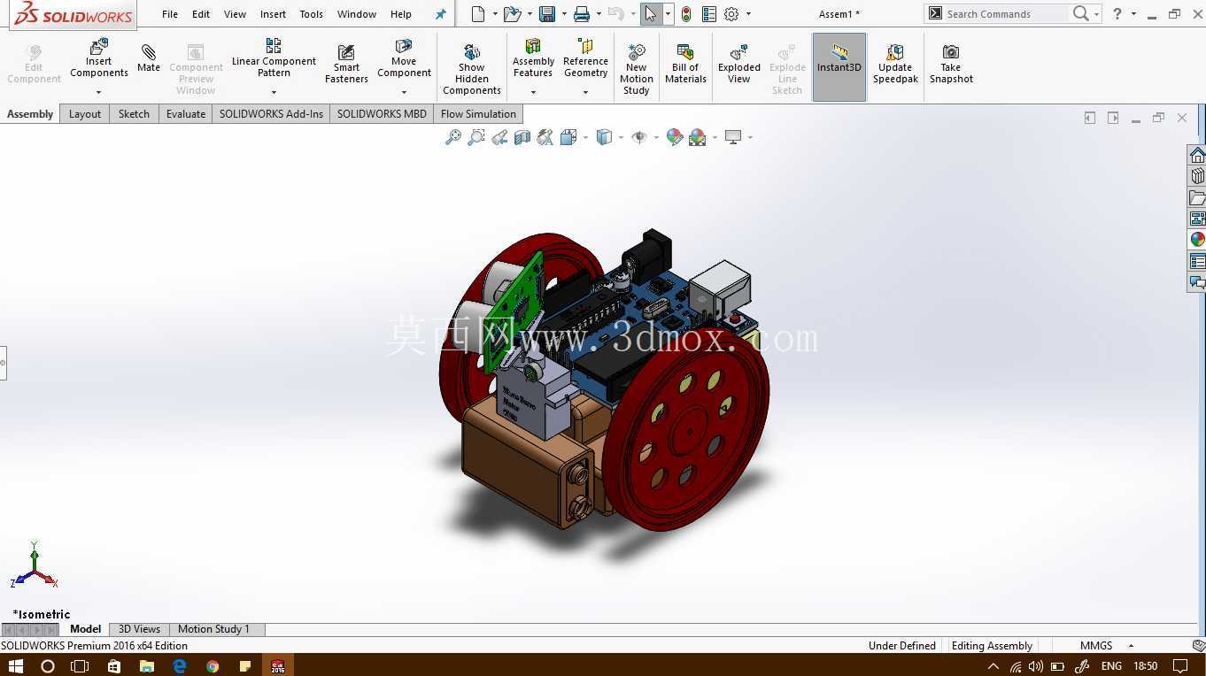Viewport: 1206px width, 676px height.
Task: Switch to the Evaluate tab
Action: click(x=186, y=113)
